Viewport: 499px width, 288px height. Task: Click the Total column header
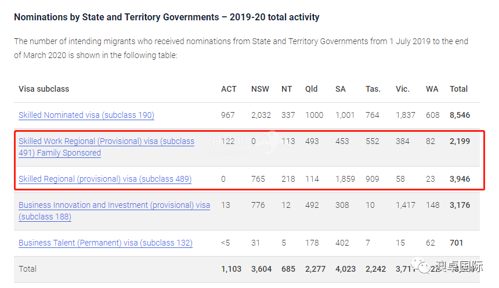pos(458,89)
